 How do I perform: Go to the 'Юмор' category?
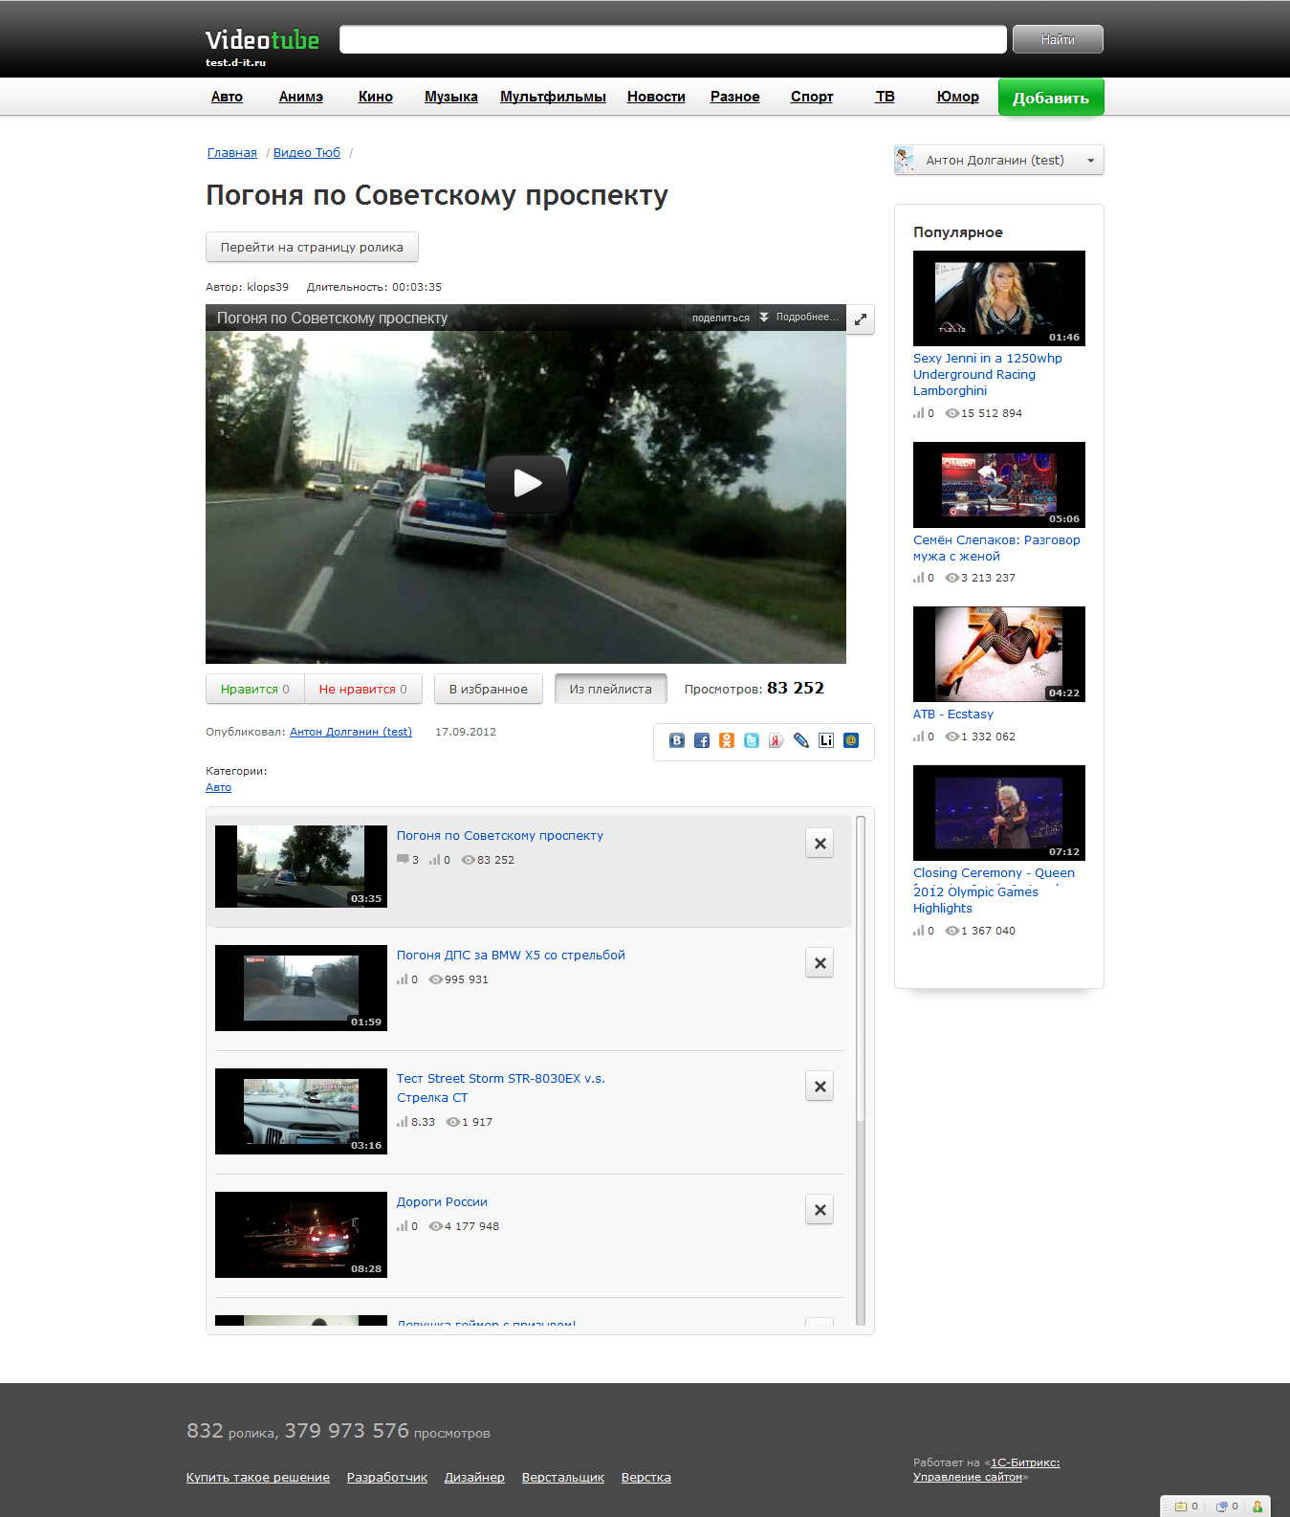(957, 97)
